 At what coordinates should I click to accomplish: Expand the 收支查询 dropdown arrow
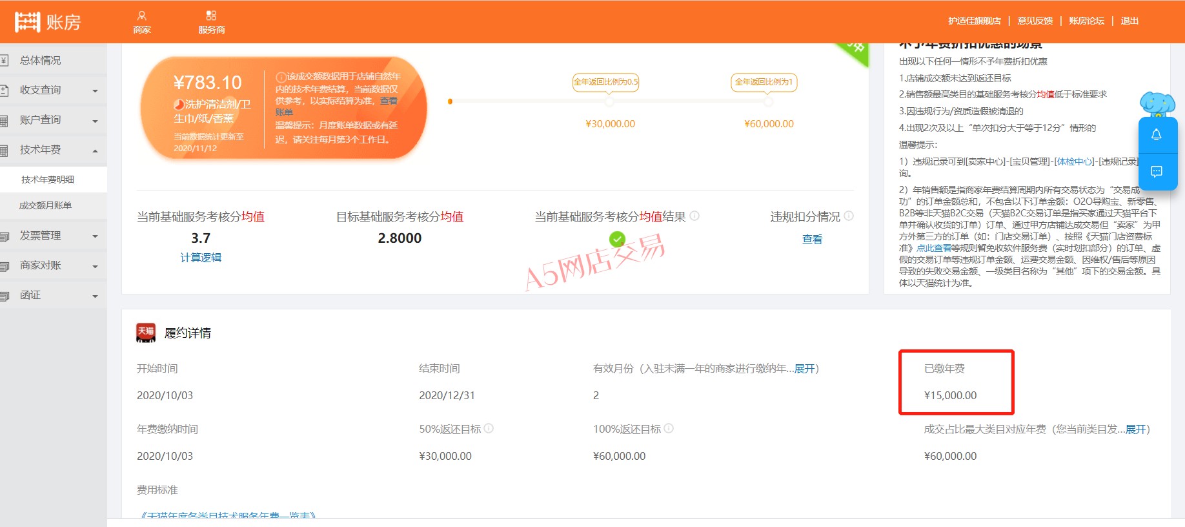coord(95,91)
